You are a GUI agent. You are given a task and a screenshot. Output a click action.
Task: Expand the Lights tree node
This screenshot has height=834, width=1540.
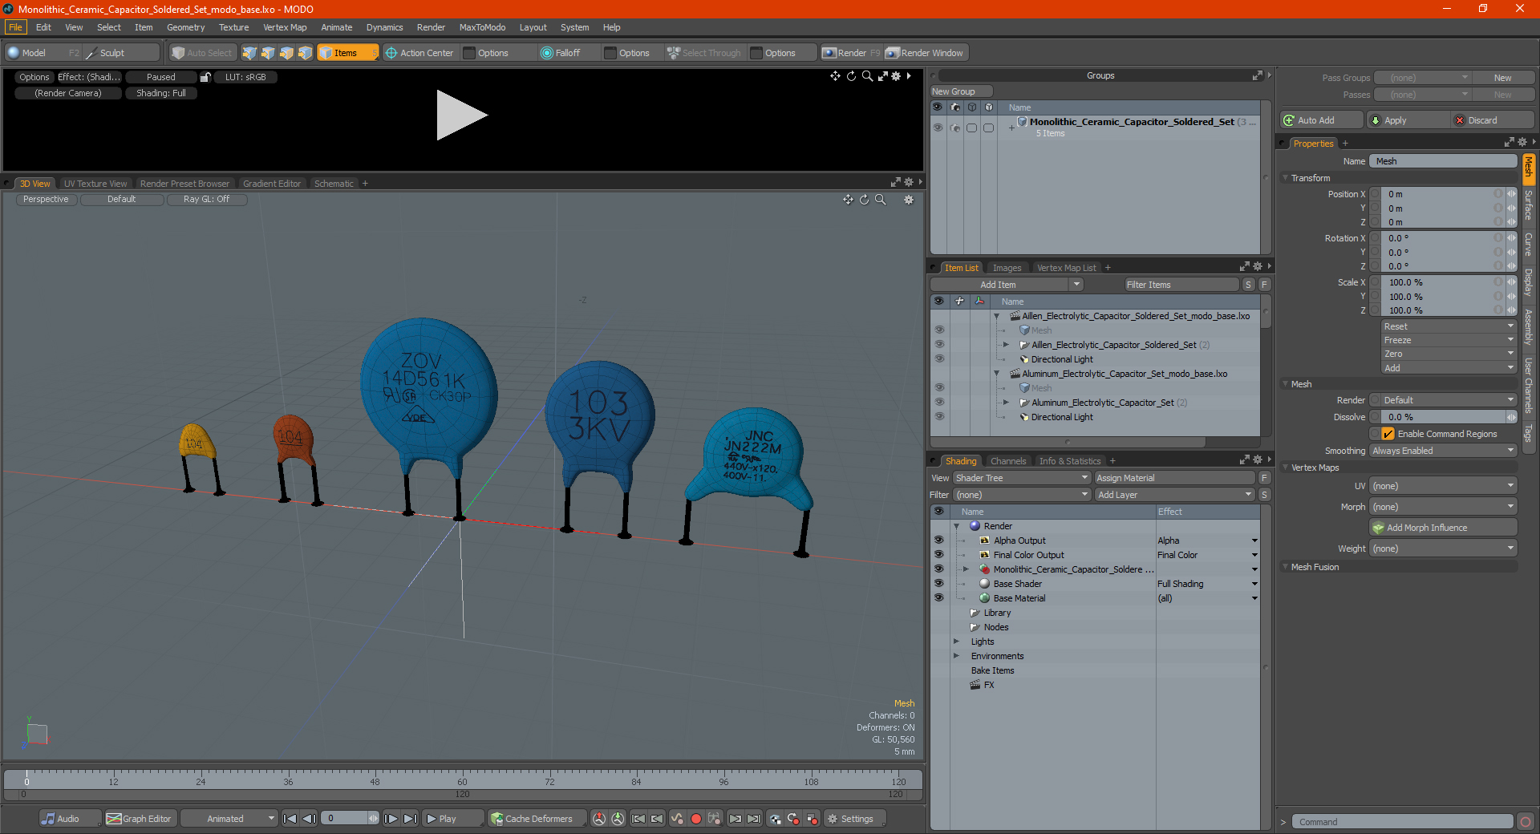956,642
